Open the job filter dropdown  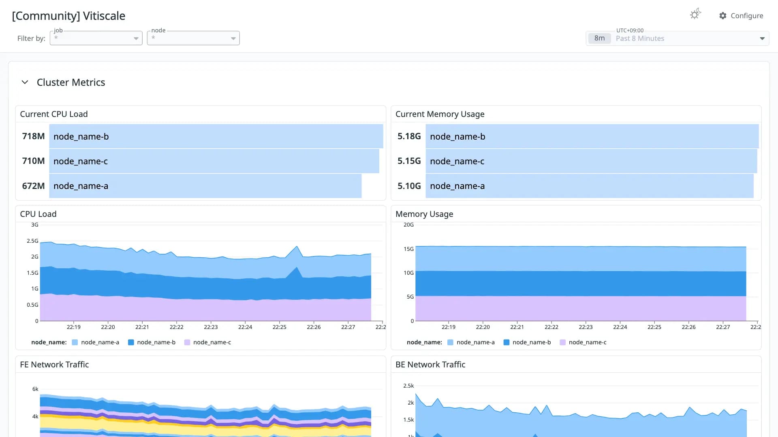[96, 38]
